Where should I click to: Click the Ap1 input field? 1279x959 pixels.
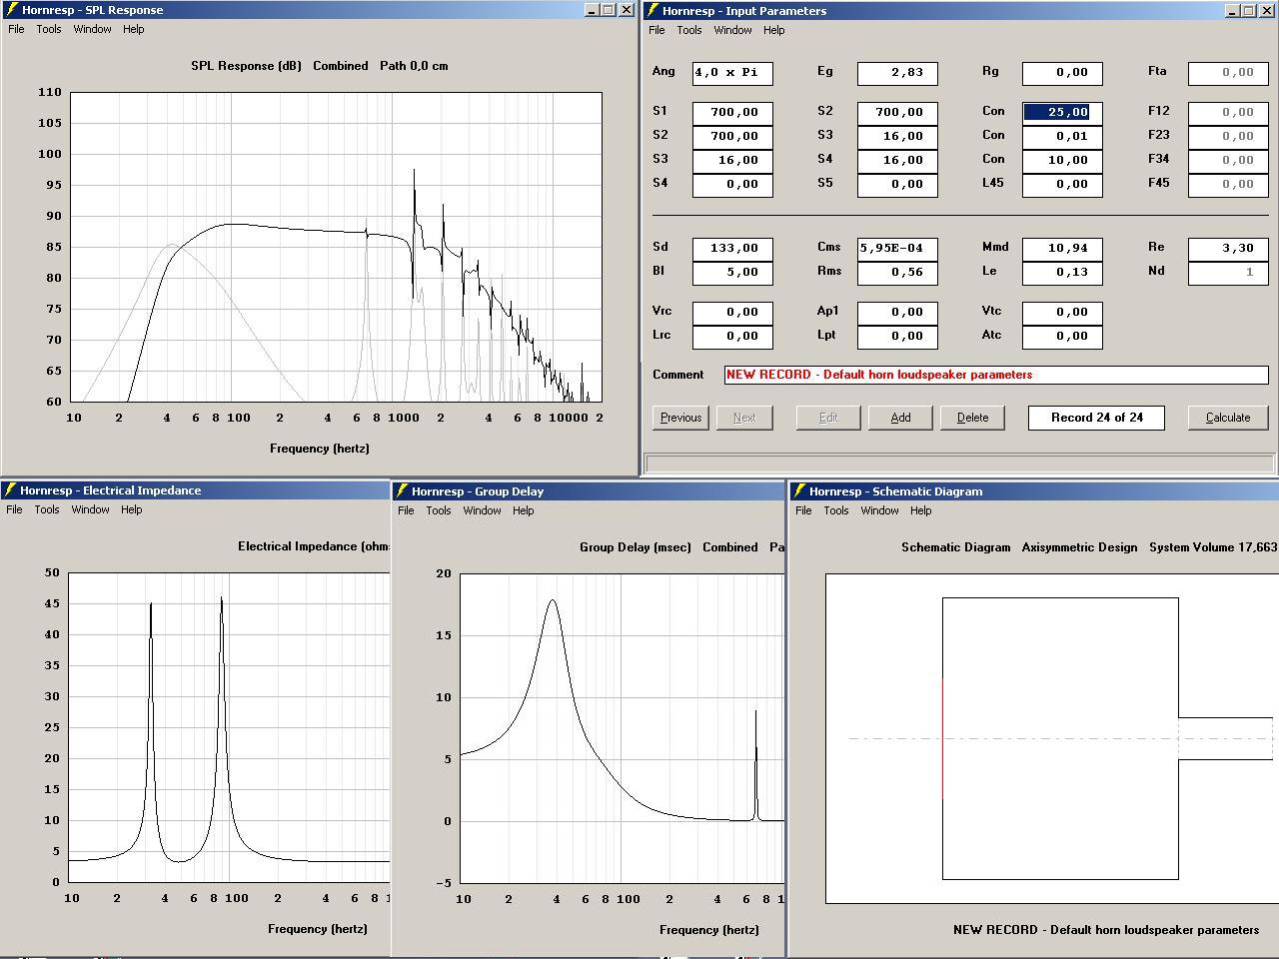click(897, 313)
